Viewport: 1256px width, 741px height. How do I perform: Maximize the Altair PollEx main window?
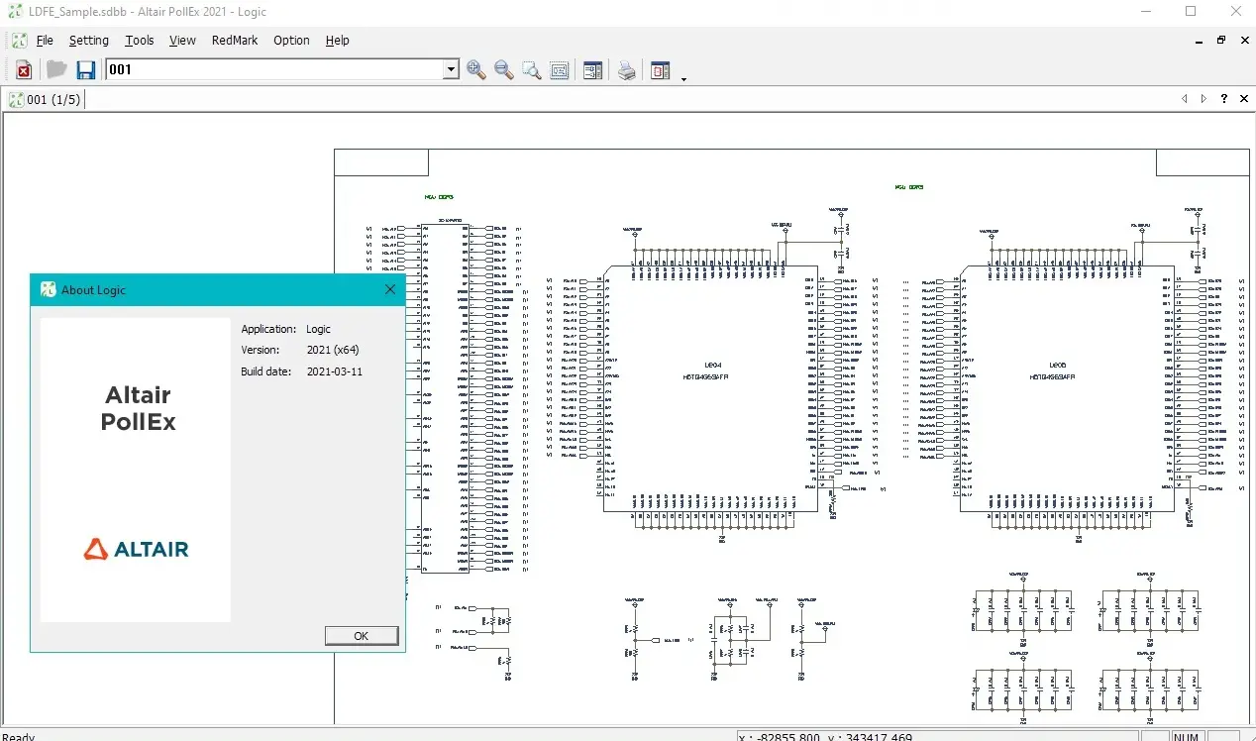[x=1191, y=11]
